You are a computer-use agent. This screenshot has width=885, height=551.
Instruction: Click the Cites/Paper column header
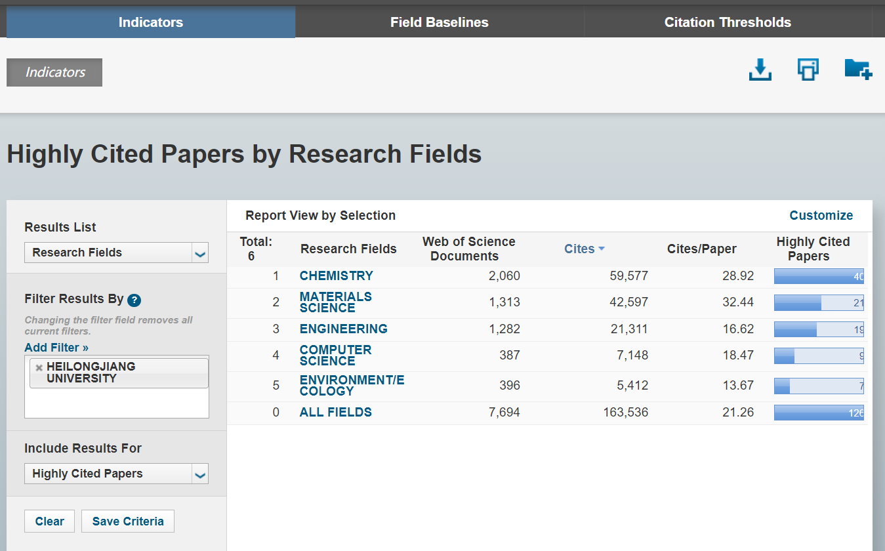[x=702, y=249]
